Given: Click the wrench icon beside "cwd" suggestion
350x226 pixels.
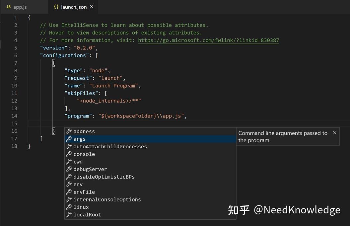Looking at the screenshot, I should pos(69,162).
